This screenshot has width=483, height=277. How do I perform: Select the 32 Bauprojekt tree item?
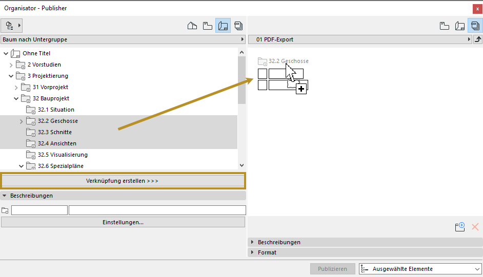click(x=51, y=98)
